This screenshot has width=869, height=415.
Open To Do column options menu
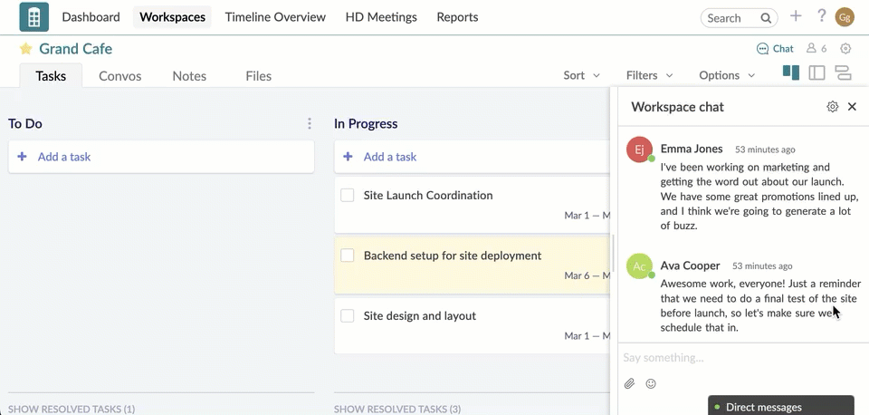310,123
